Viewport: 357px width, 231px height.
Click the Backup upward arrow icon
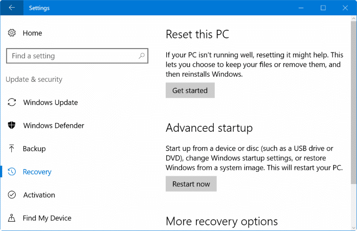pyautogui.click(x=12, y=149)
